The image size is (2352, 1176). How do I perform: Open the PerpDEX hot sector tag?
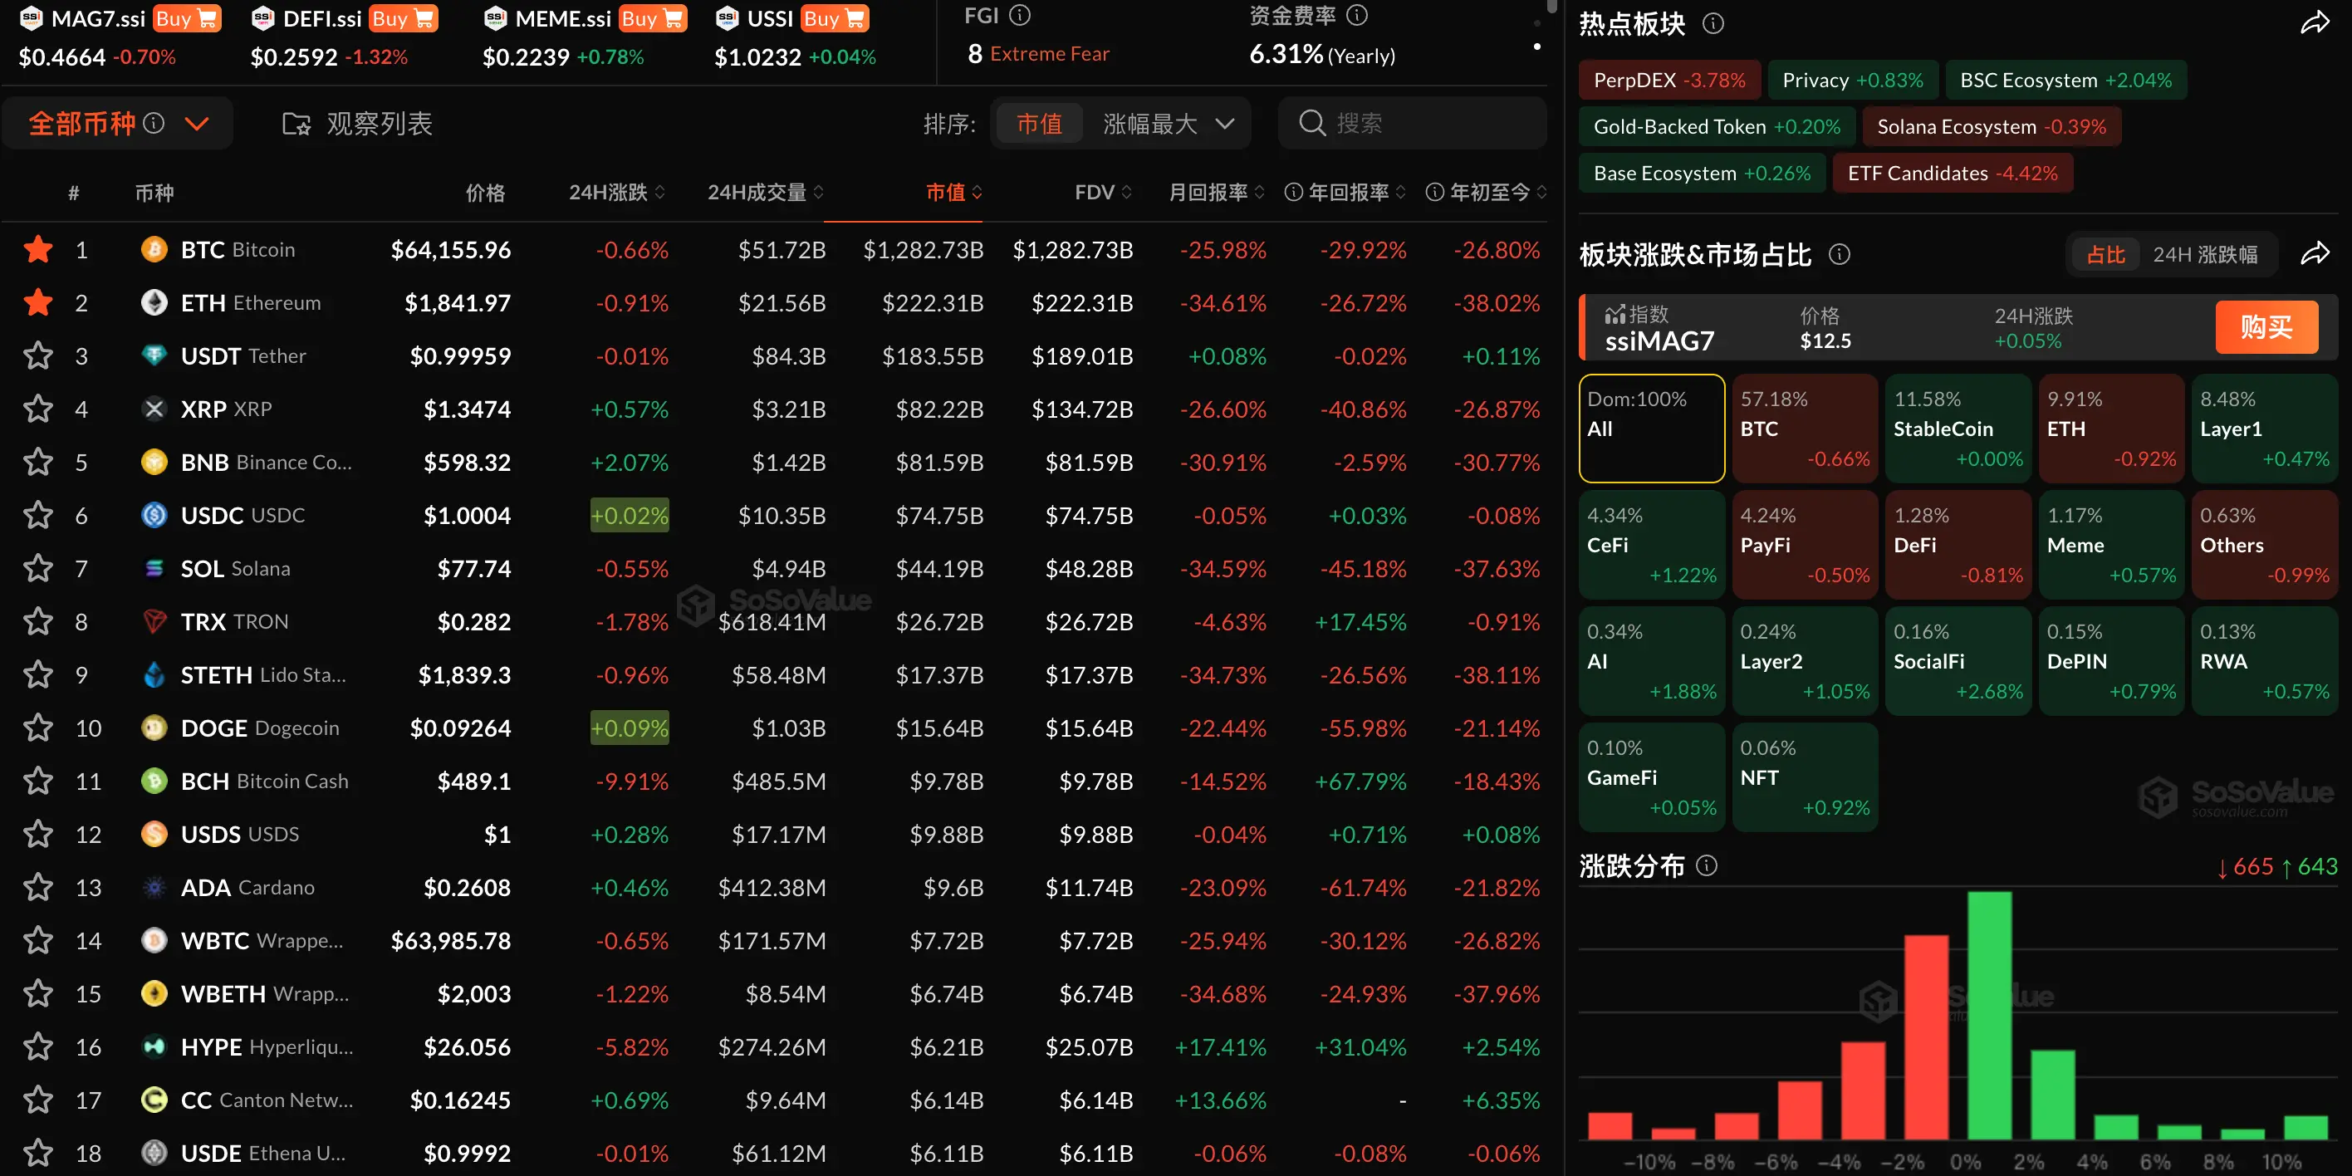[x=1669, y=81]
